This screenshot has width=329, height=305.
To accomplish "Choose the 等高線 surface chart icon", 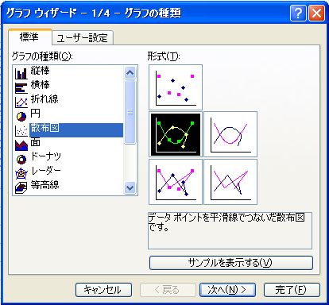I will tap(21, 187).
